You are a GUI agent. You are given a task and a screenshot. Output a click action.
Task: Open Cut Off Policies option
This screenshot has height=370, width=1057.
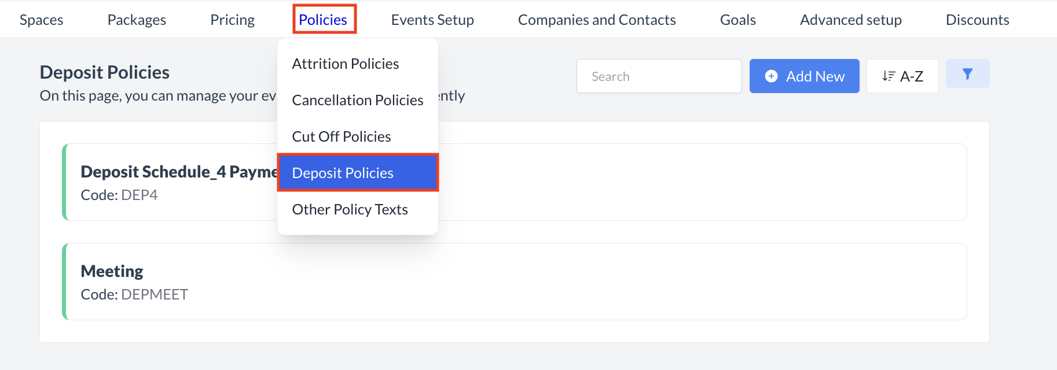(x=342, y=136)
